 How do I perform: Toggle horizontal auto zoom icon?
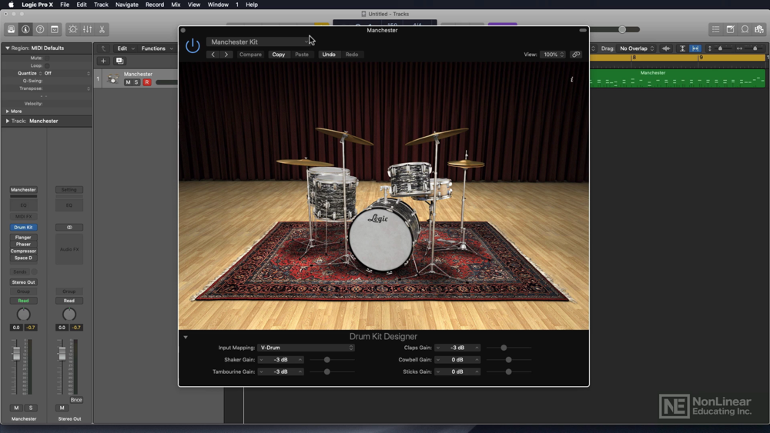coord(695,48)
